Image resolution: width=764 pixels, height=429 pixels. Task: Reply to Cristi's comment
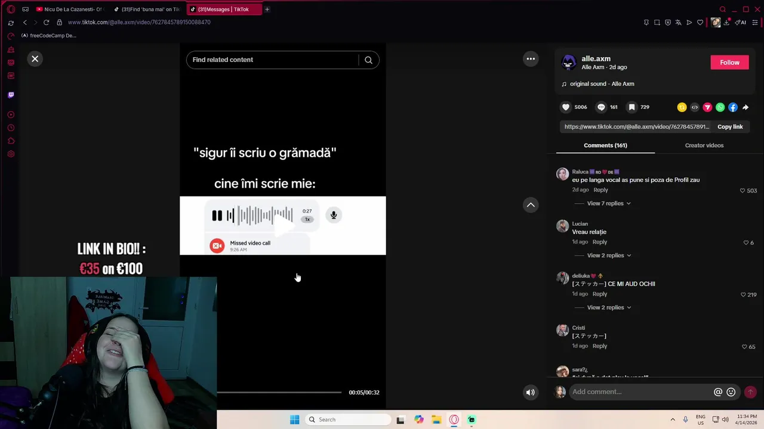tap(600, 346)
